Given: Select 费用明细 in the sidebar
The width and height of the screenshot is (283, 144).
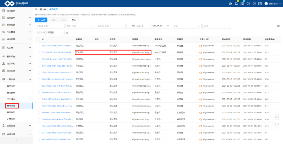Looking at the screenshot, I should pos(11,106).
